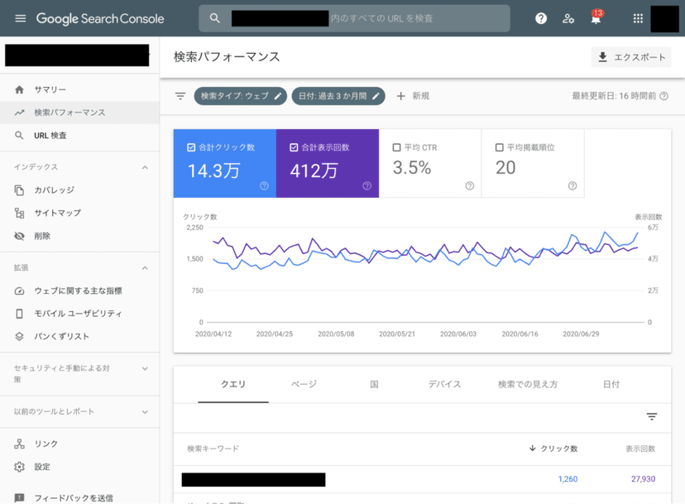Click the 27,930 impressions value
Viewport: 685px width, 504px height.
coord(643,479)
